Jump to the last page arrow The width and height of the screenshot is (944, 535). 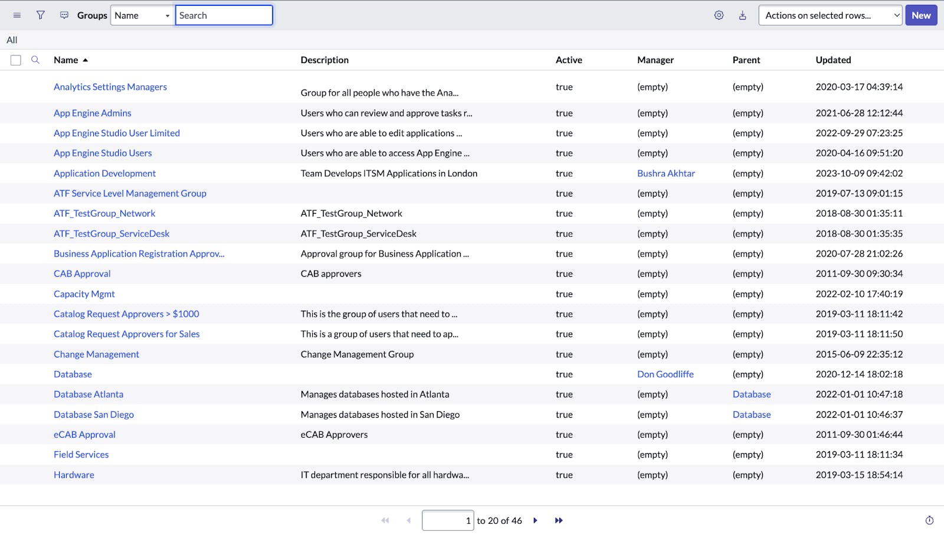coord(559,520)
